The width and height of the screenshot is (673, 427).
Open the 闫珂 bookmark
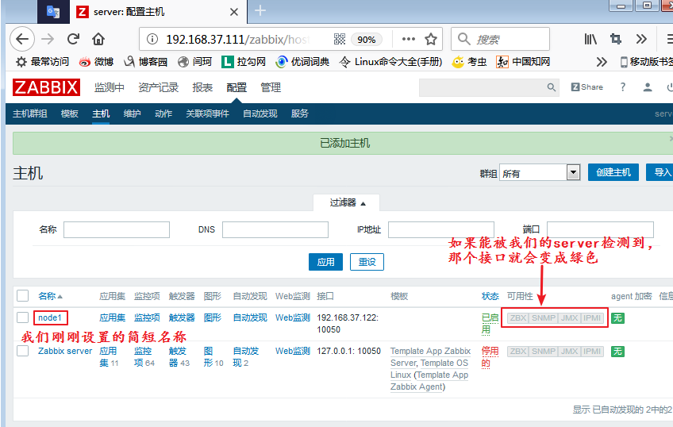tap(195, 62)
